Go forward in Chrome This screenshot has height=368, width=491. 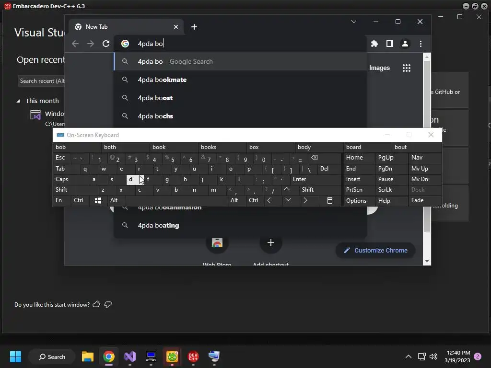click(91, 44)
